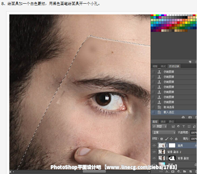
Task: Filter layers by shape layer icon
Action: [x=189, y=126]
